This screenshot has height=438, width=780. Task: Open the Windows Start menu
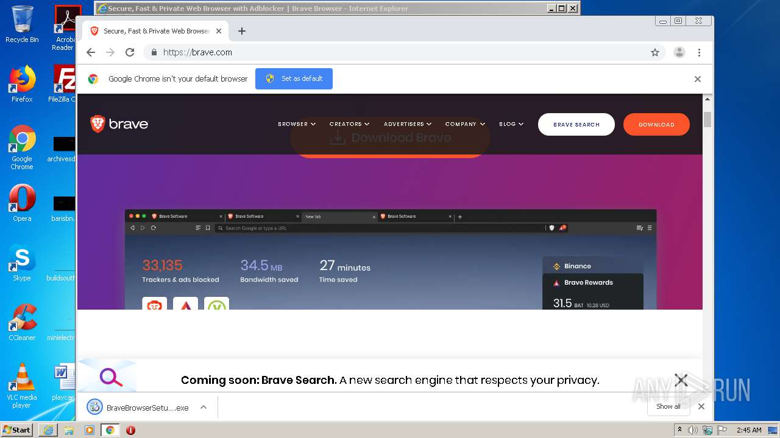coord(16,429)
